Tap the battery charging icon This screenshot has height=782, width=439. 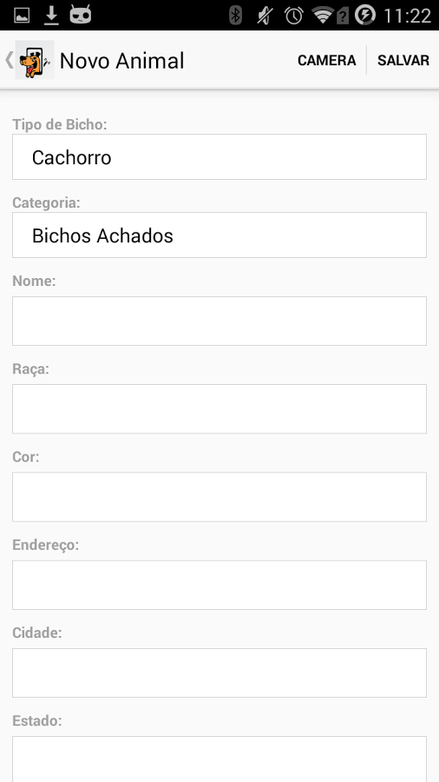(365, 16)
